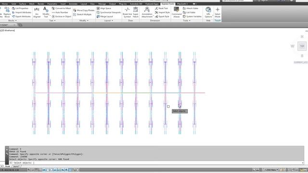
Task: Open the Parametric ribbon tab
Action: pyautogui.click(x=52, y=4)
